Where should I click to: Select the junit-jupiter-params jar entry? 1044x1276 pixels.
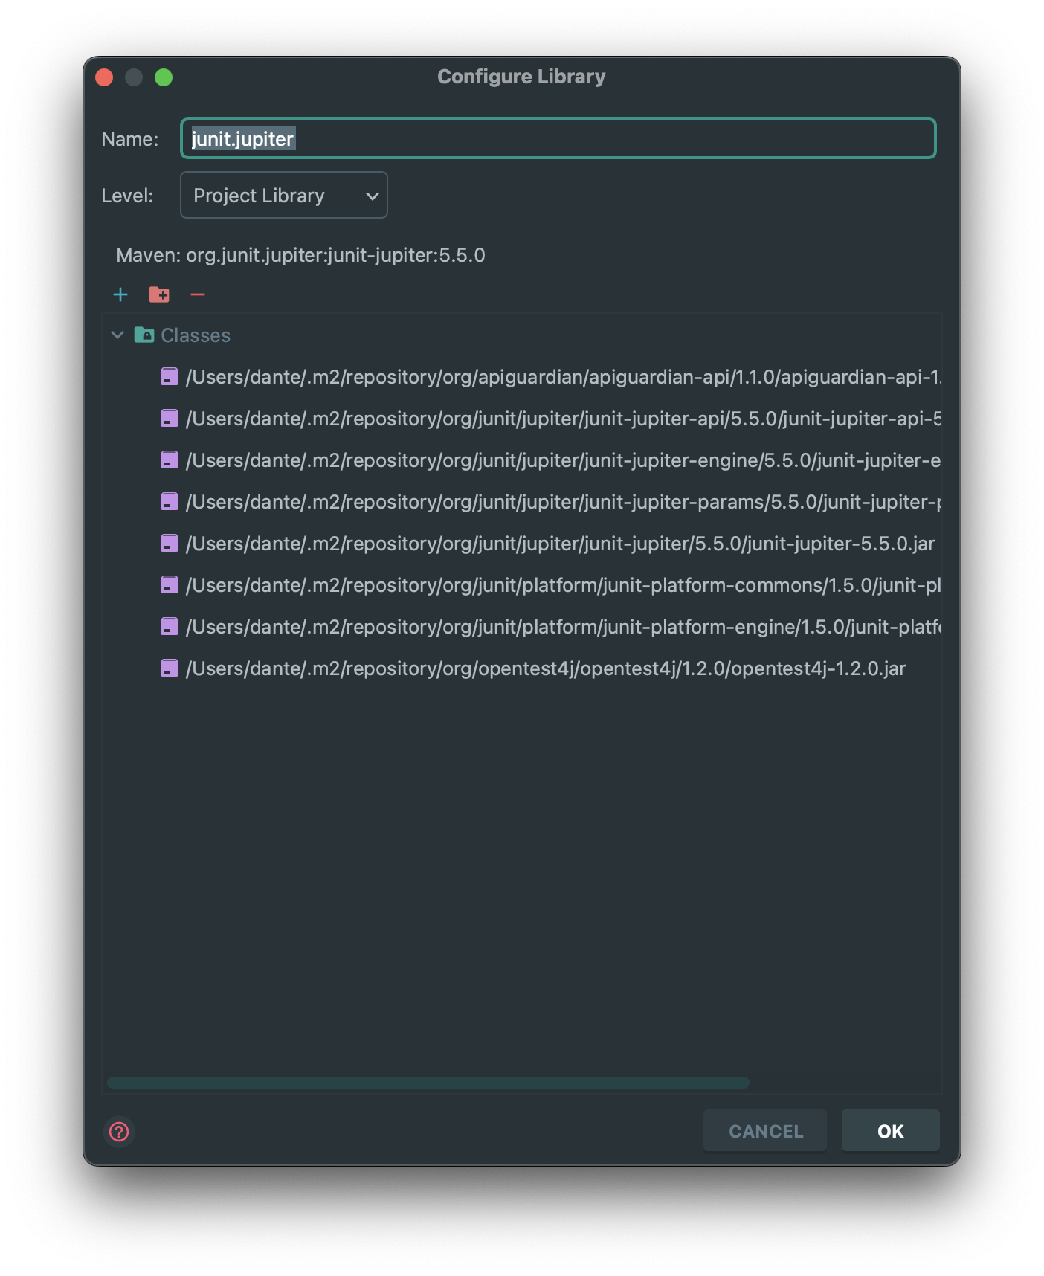(x=550, y=502)
